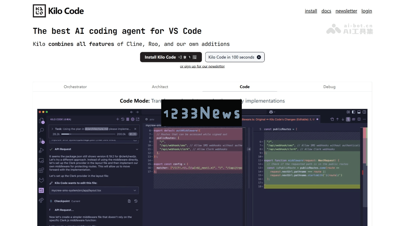The image size is (403, 226).
Task: Click the line export function middleware
Action: [302, 160]
